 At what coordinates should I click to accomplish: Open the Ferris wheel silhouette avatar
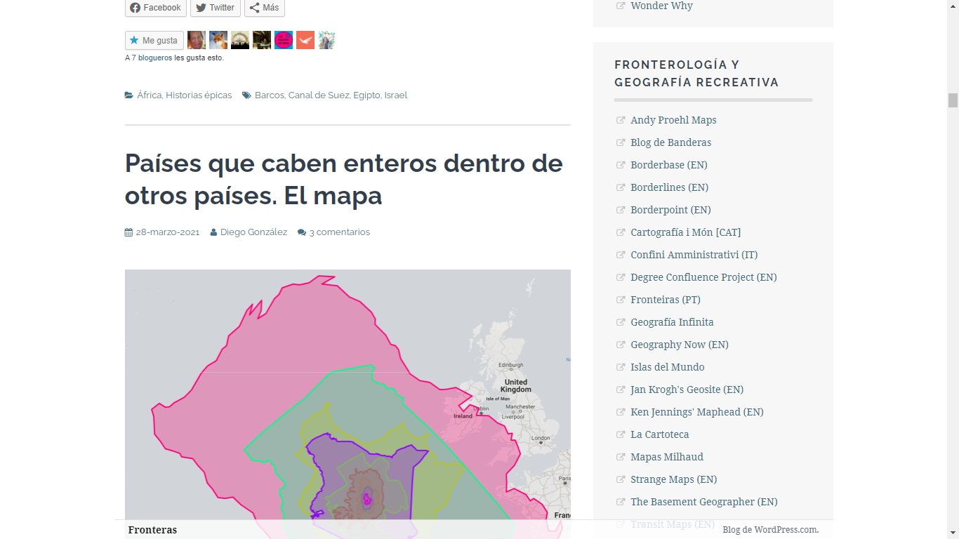tap(240, 40)
